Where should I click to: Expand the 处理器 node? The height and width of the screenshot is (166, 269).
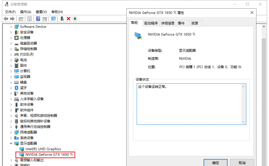click(x=11, y=38)
